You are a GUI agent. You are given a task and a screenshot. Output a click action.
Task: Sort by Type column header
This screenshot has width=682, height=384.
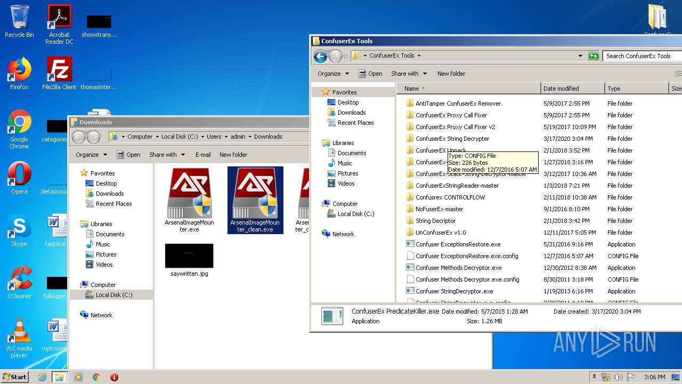(x=637, y=89)
